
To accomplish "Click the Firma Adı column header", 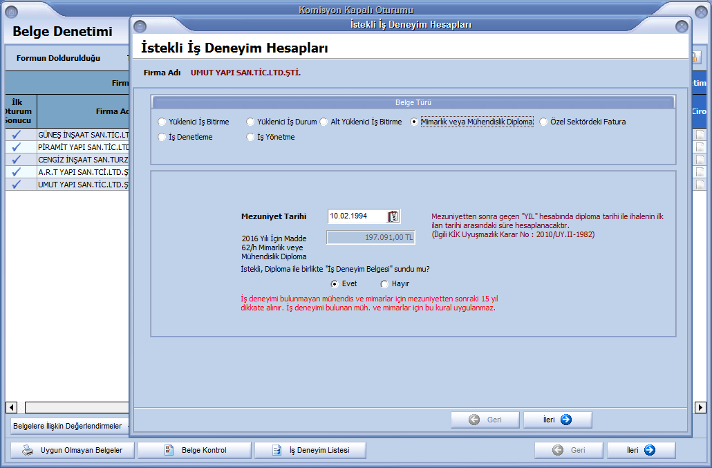I will 83,111.
